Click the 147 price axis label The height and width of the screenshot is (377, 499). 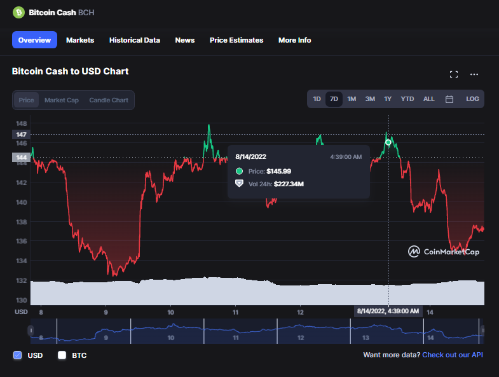(x=21, y=134)
